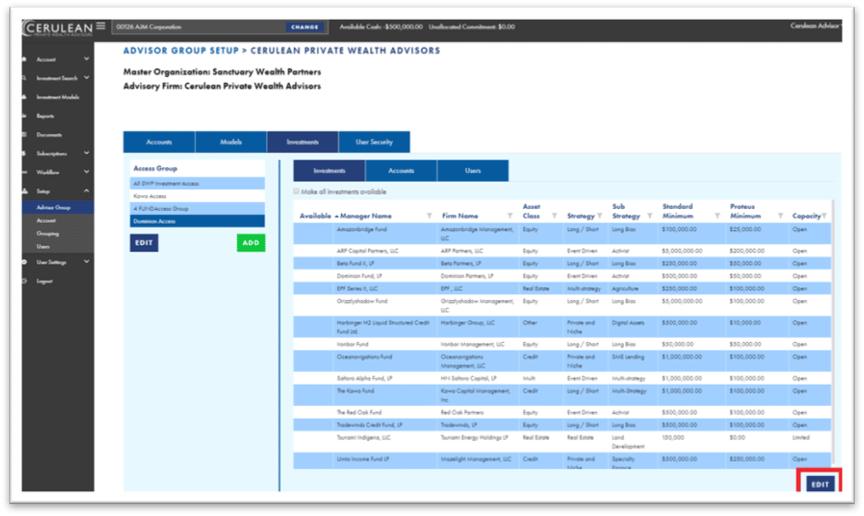This screenshot has width=864, height=516.
Task: Filter the Capacity column
Action: click(824, 216)
